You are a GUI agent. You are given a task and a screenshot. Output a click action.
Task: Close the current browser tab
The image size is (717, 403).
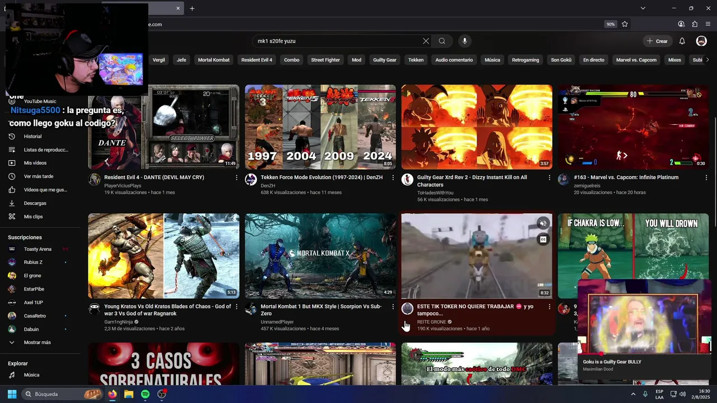[178, 8]
